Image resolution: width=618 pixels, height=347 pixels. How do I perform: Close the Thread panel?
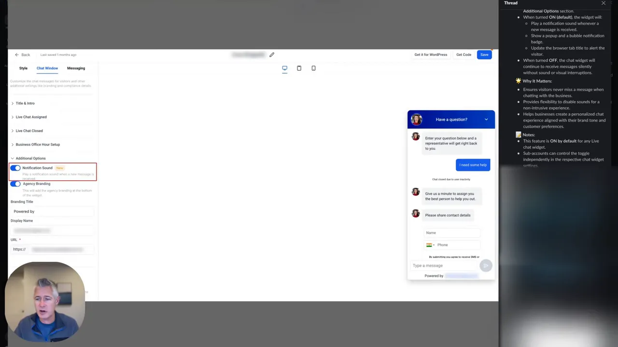click(x=604, y=3)
